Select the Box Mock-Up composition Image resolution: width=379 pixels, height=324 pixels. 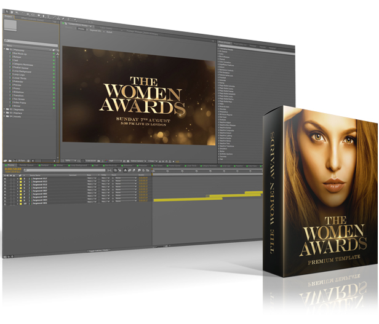click(x=18, y=53)
